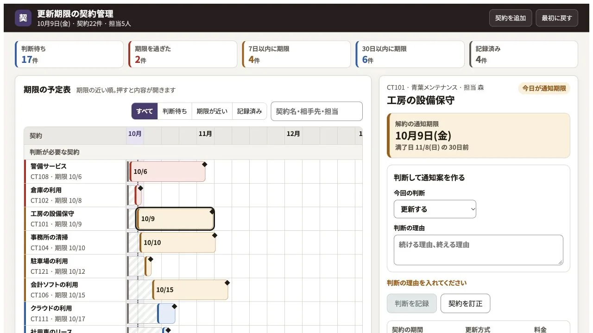The image size is (593, 333).
Task: Select the 会計ソフトの利用 CT106 contract row
Action: click(75, 290)
